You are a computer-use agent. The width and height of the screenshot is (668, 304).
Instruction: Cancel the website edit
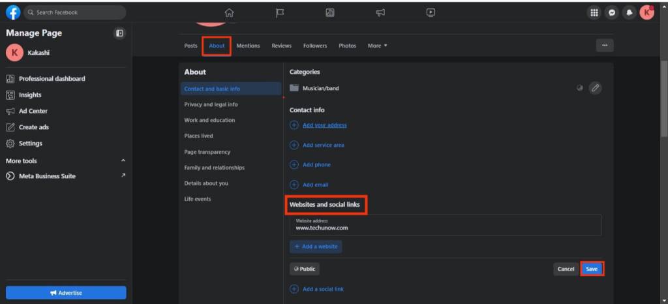(566, 269)
